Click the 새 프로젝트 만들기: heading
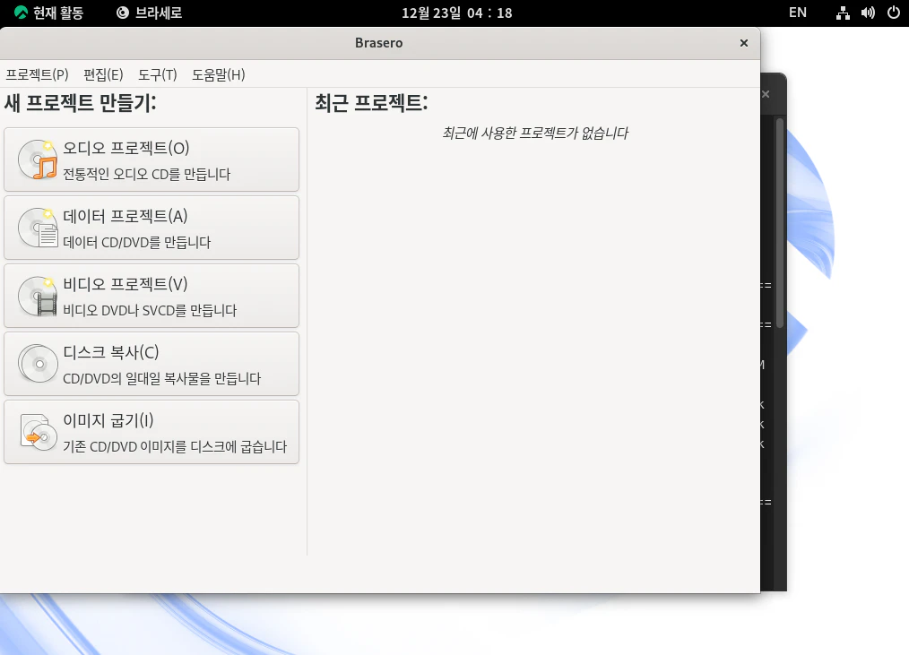909x655 pixels. [x=81, y=103]
